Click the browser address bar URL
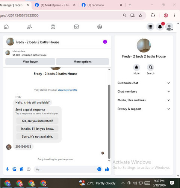The width and height of the screenshot is (180, 188). [19, 15]
